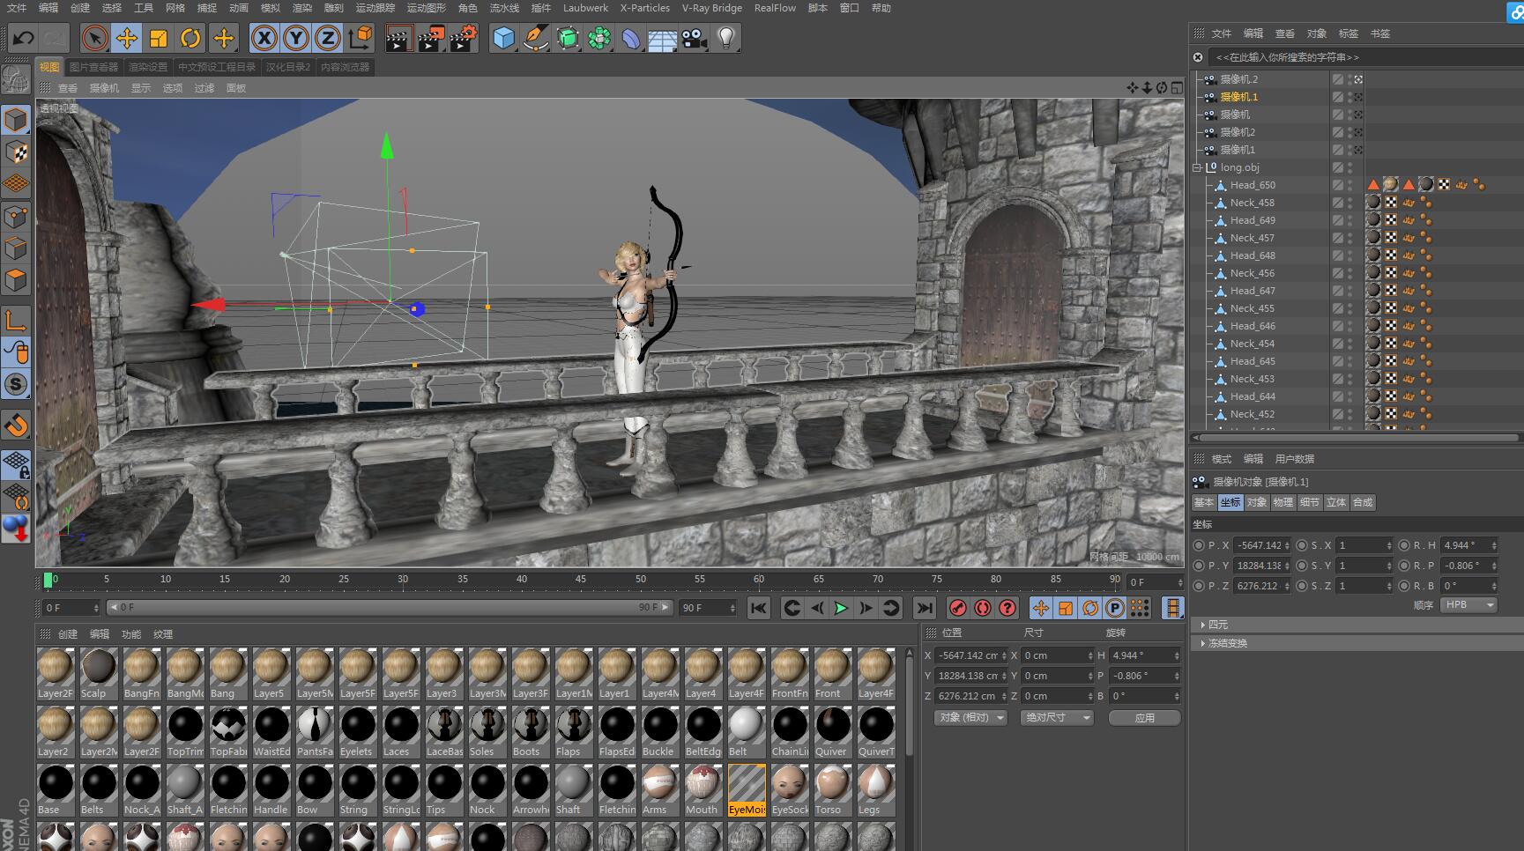Screen dimensions: 1524x851
Task: Activate the Rotate tool icon
Action: [x=190, y=38]
